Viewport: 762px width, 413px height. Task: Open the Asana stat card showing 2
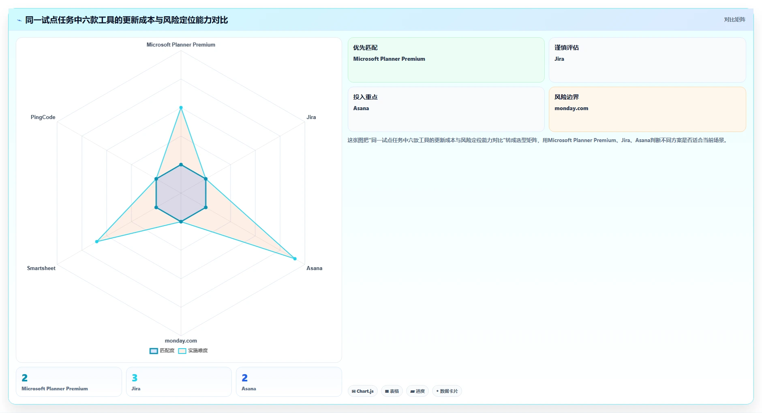pyautogui.click(x=289, y=382)
